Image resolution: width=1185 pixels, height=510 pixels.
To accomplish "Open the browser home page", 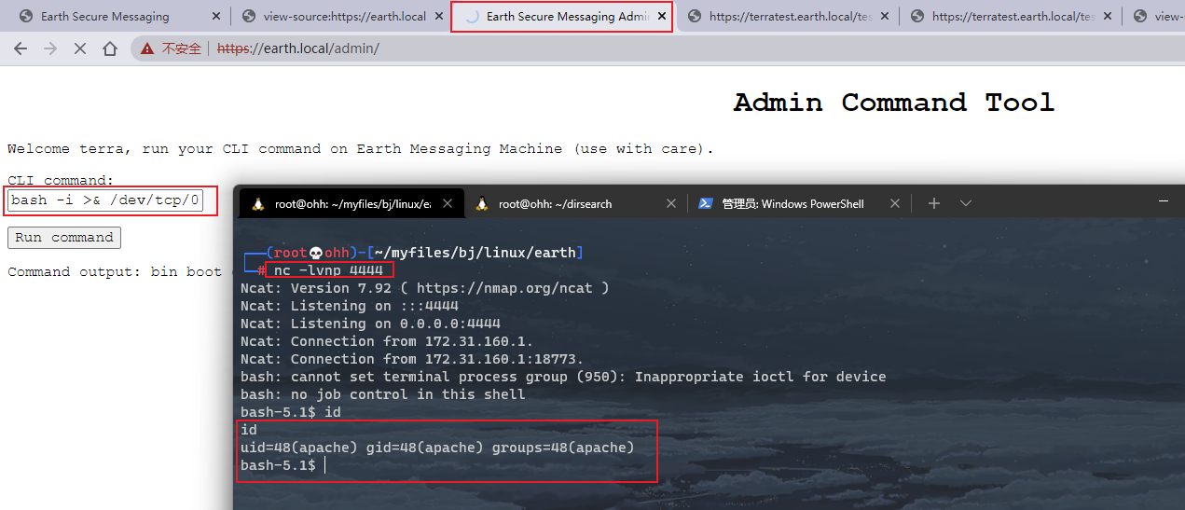I will pos(110,48).
